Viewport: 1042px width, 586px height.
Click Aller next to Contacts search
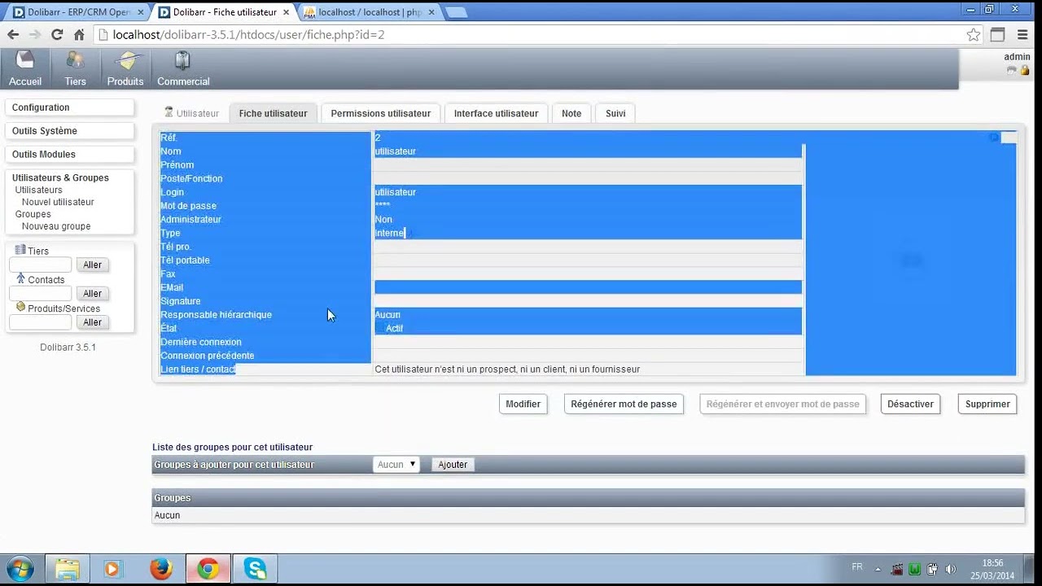(x=93, y=293)
